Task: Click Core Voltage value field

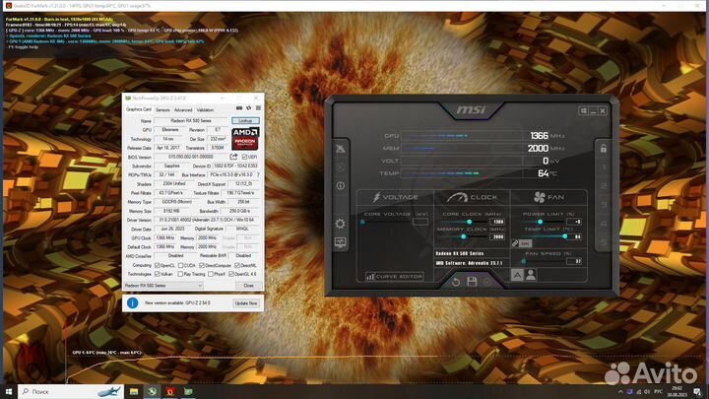Action: 420,222
